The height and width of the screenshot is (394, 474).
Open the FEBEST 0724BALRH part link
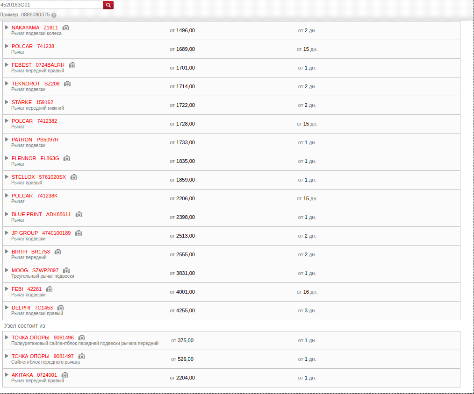pyautogui.click(x=38, y=65)
